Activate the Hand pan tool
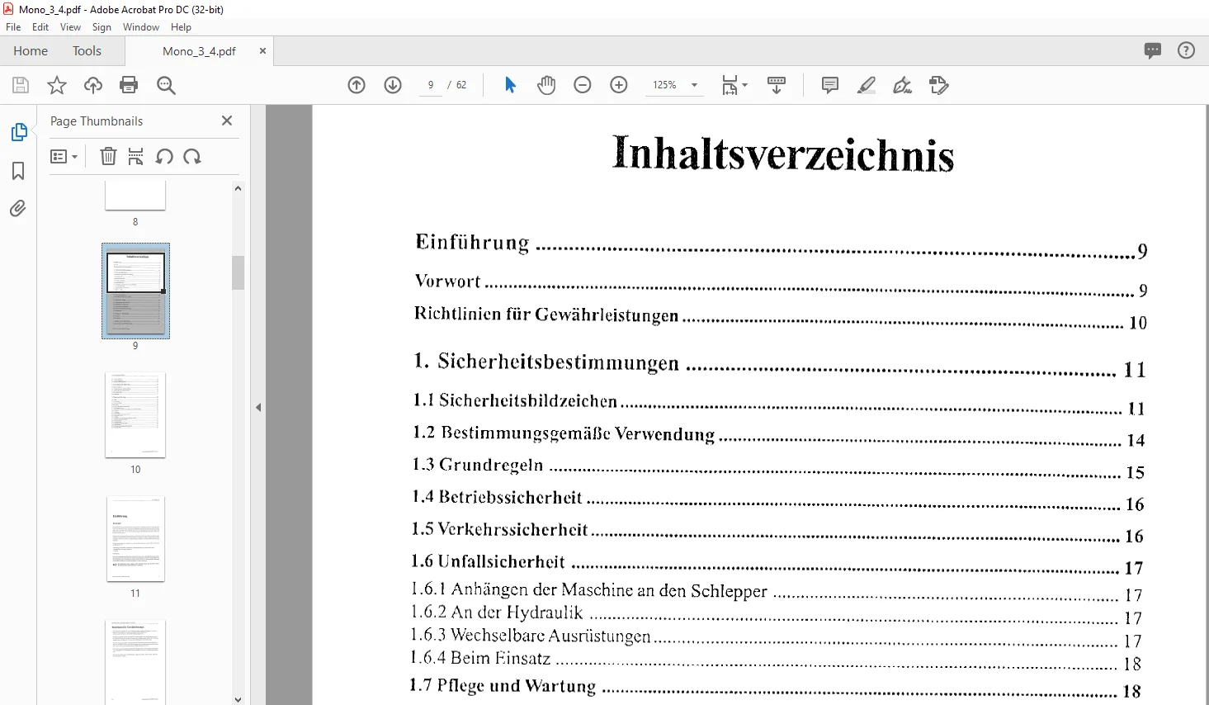This screenshot has height=705, width=1209. coord(546,85)
